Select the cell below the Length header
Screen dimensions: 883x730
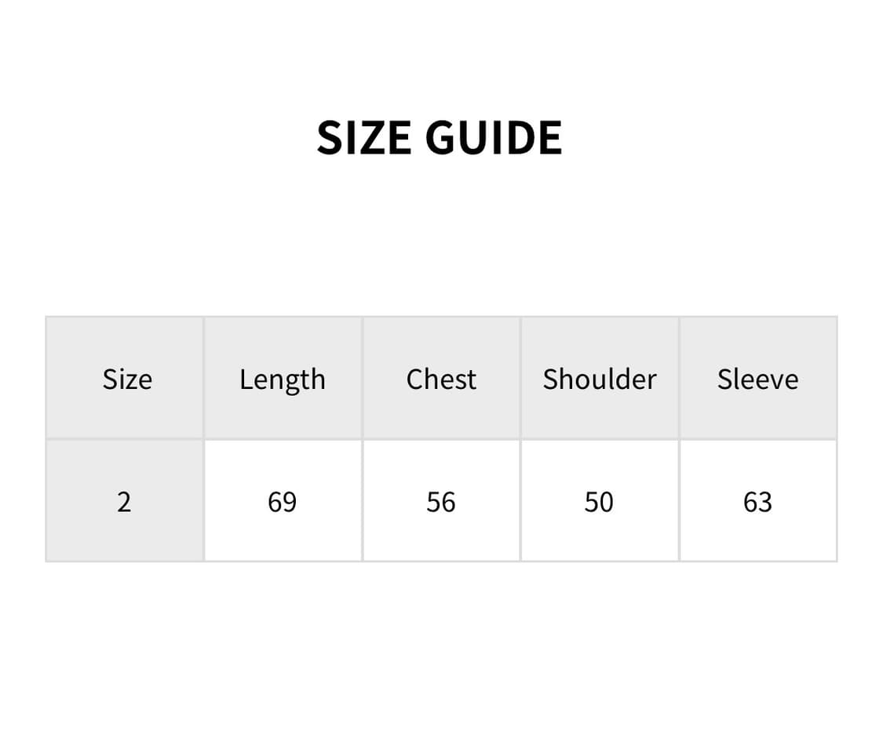pyautogui.click(x=283, y=501)
